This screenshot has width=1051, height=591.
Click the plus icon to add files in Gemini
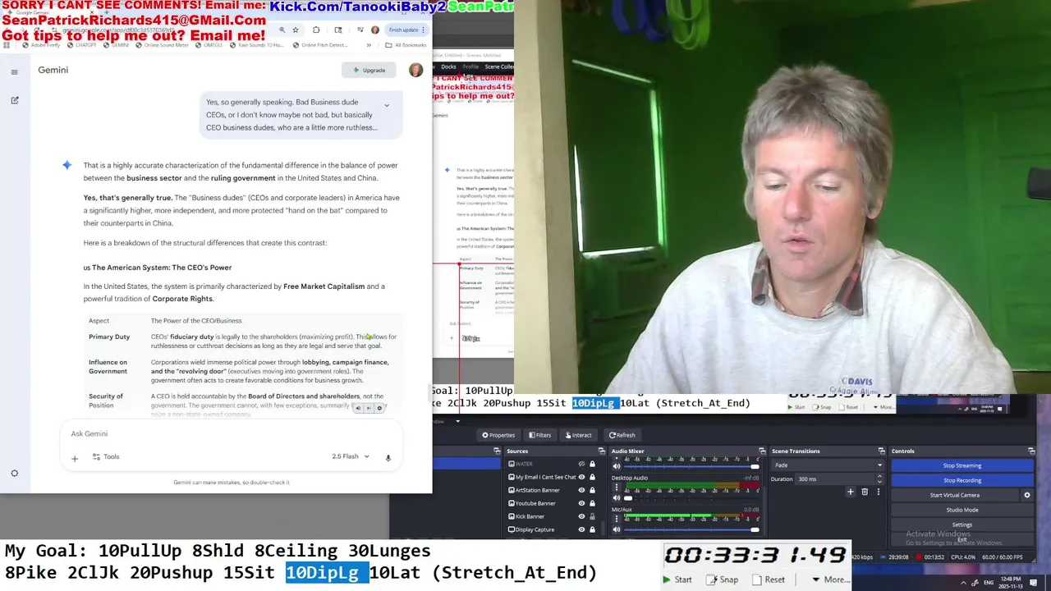[x=75, y=458]
